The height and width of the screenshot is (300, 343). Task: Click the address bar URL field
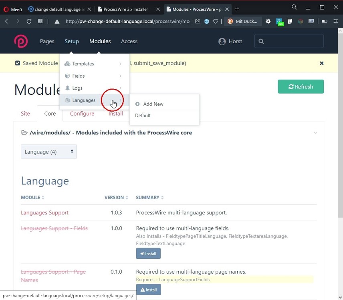128,21
